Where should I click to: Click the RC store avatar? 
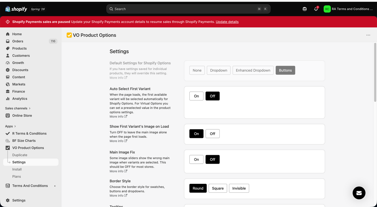point(327,9)
